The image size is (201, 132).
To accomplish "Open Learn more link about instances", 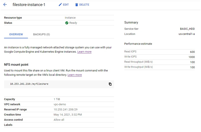I will coord(84,52).
